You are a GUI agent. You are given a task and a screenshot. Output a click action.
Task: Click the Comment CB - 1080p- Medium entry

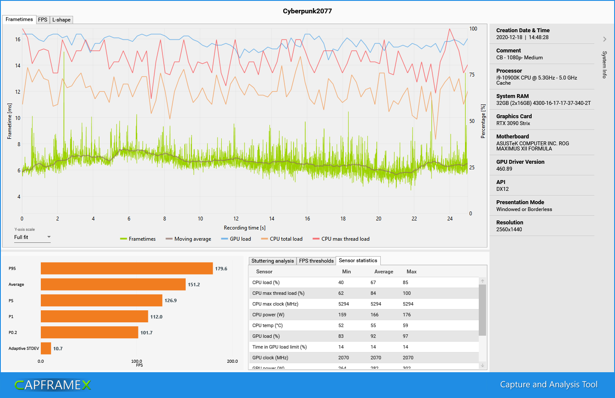coord(542,54)
